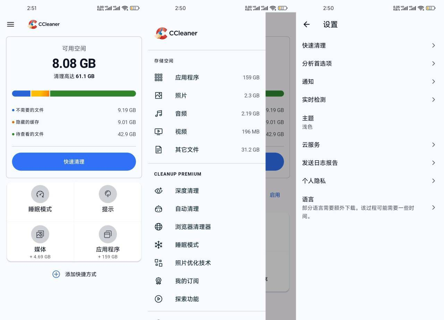444x320 pixels.
Task: Open the Applications shortcut icon showing 159 GB
Action: point(108,234)
